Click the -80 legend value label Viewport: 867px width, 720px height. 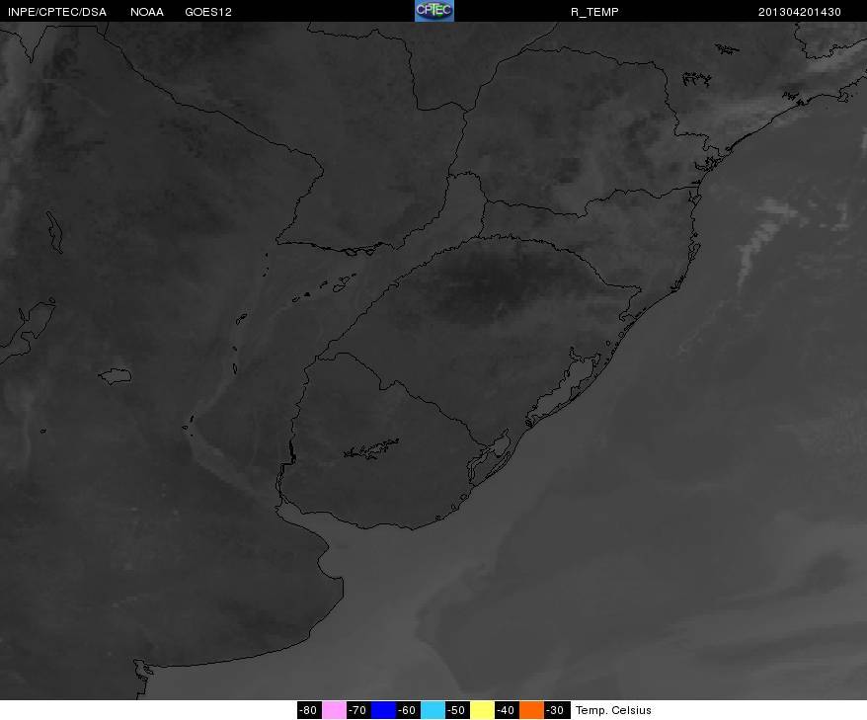[308, 710]
